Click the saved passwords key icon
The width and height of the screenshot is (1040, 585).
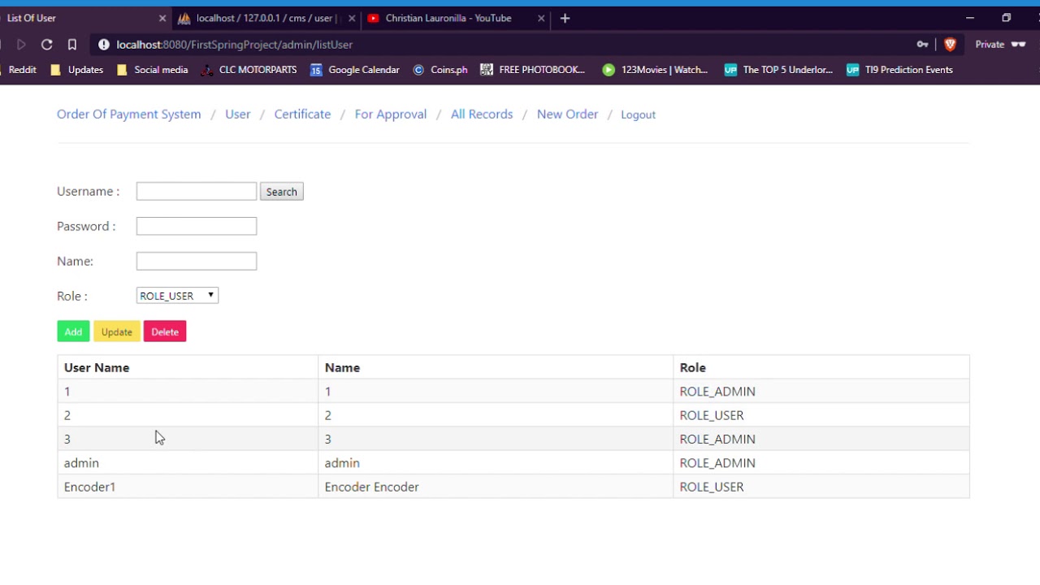tap(922, 45)
